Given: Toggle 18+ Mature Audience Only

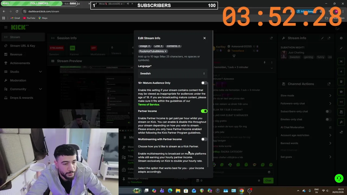Looking at the screenshot, I should [204, 83].
